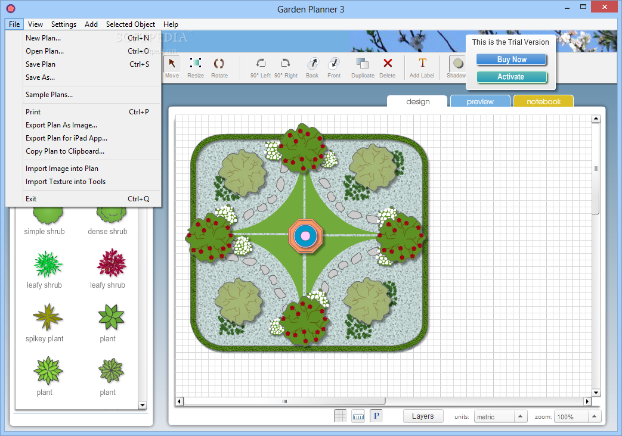622x436 pixels.
Task: Click plant palette scroll down arrow
Action: (143, 405)
